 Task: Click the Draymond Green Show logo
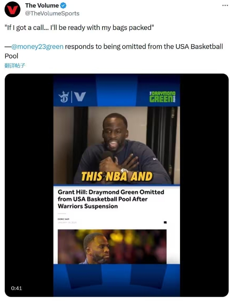[162, 97]
